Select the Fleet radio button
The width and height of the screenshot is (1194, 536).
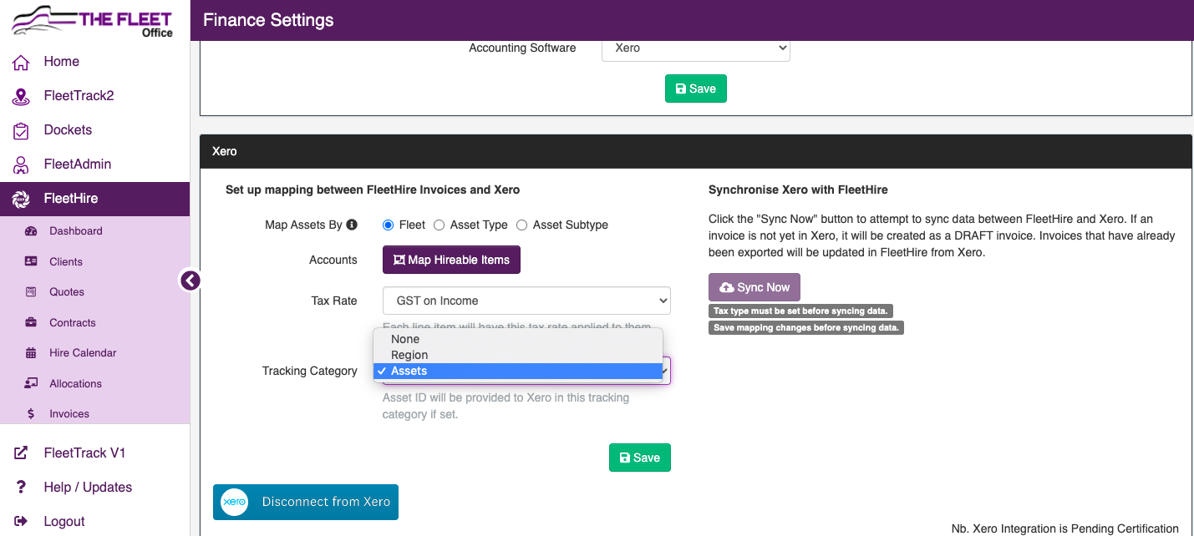(388, 225)
